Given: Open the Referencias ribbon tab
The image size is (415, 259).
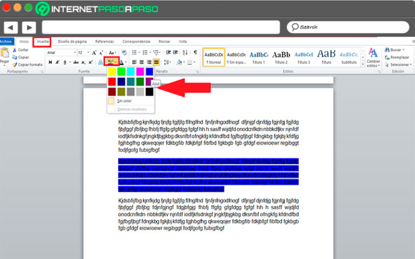Looking at the screenshot, I should click(x=104, y=42).
